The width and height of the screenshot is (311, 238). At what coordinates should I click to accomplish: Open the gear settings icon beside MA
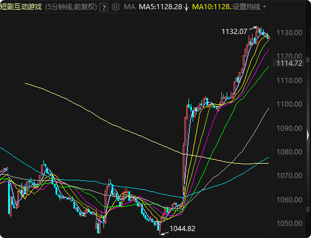[x=116, y=7]
